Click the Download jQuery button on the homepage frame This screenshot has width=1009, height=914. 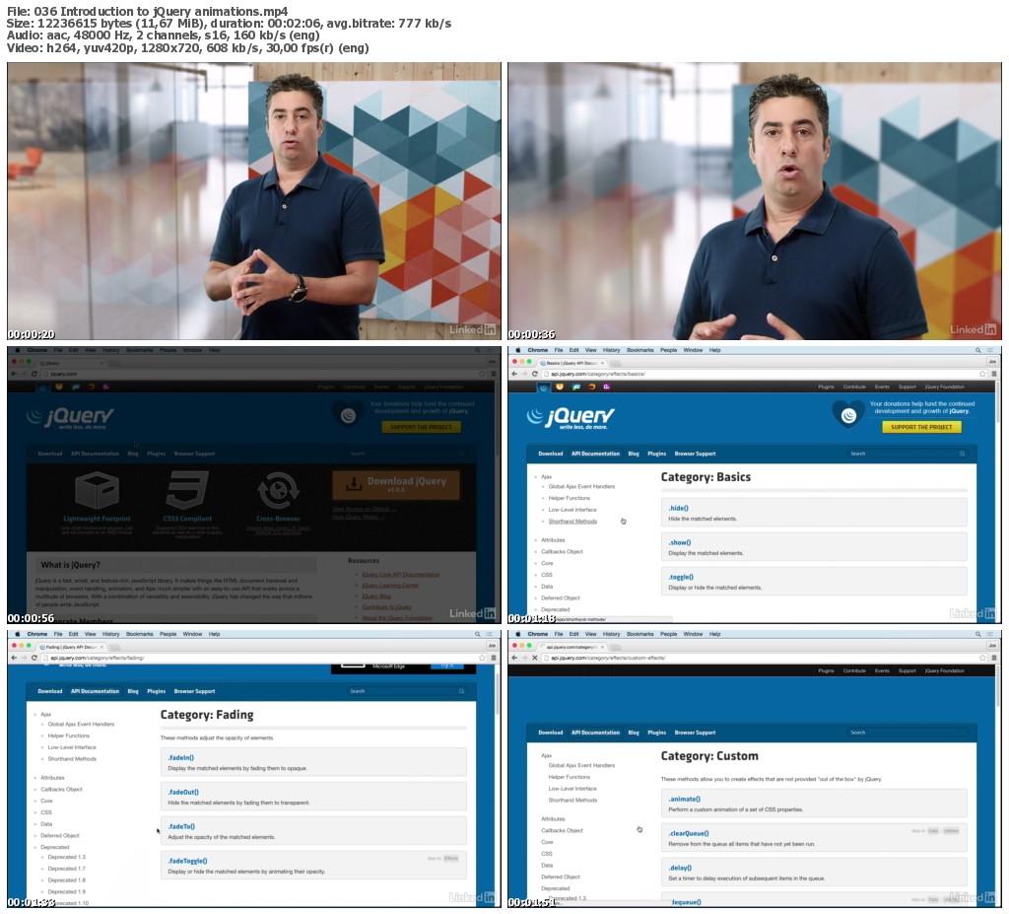coord(396,484)
